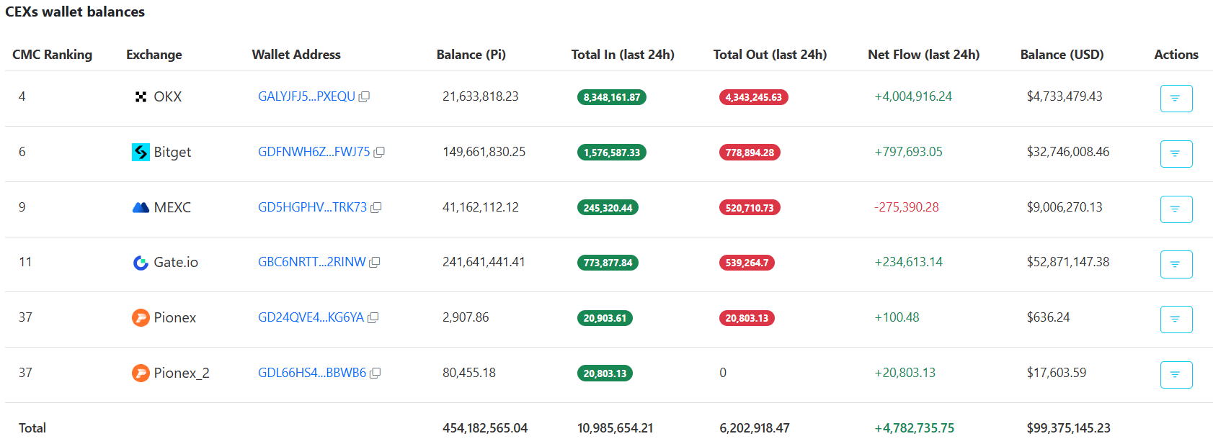Sort by Net Flow (last 24h) header
This screenshot has height=444, width=1213.
[x=923, y=55]
